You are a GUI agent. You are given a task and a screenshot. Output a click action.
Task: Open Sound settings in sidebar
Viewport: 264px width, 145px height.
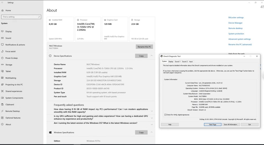click(8, 38)
